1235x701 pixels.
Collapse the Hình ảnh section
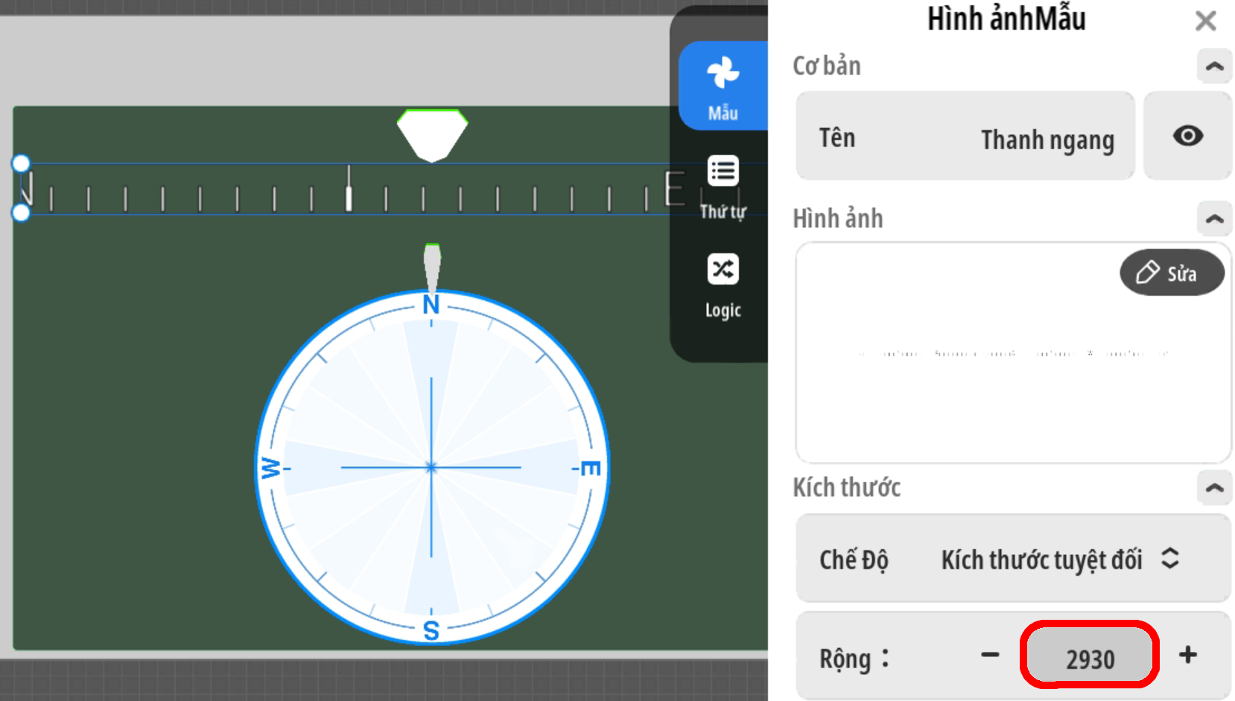[x=1214, y=219]
